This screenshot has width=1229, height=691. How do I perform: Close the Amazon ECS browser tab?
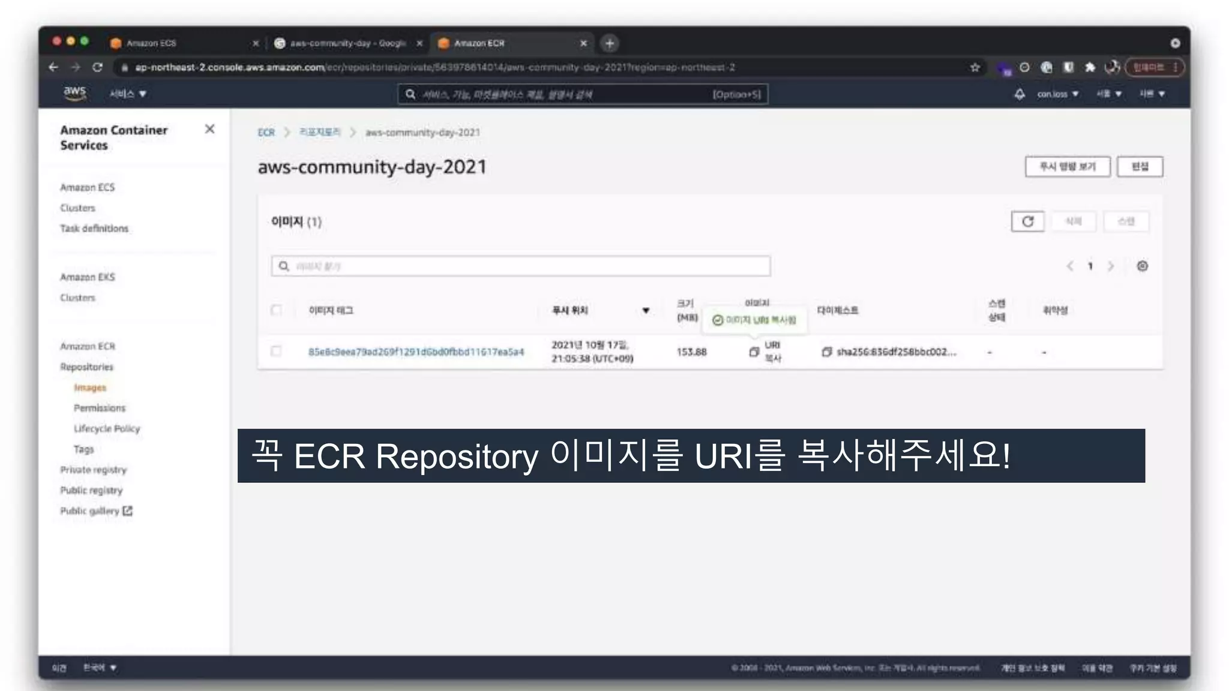(x=256, y=43)
